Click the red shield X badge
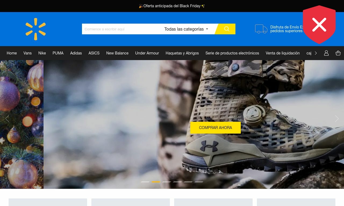 coord(319,24)
